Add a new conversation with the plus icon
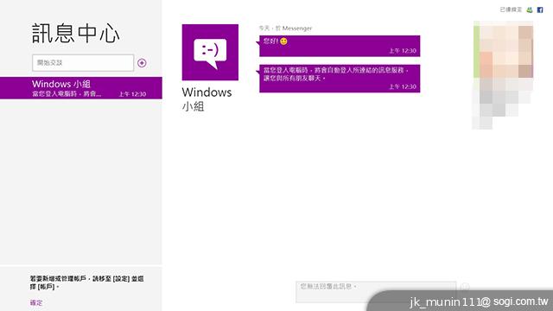 coord(142,63)
